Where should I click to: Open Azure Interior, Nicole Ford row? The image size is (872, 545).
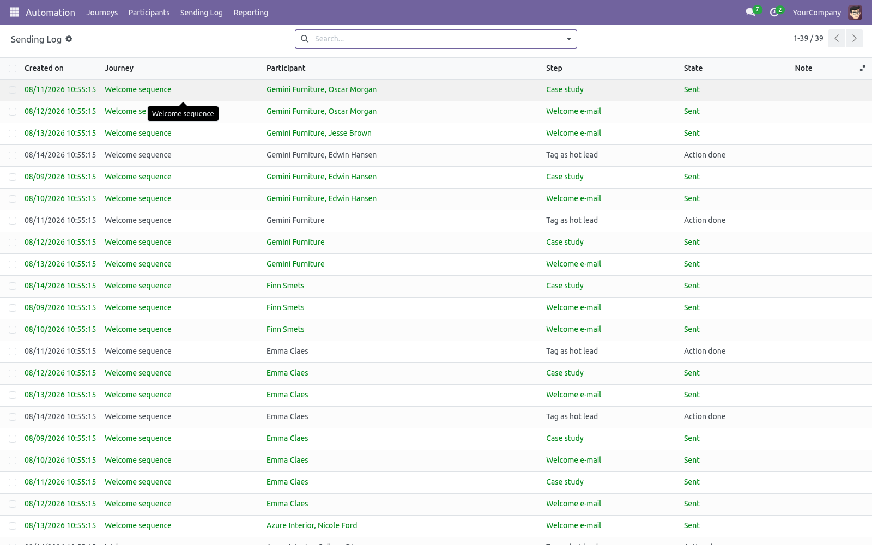click(312, 525)
